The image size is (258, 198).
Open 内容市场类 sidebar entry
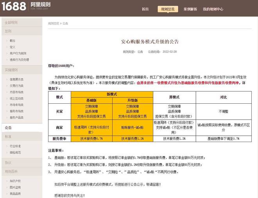tap(16, 92)
